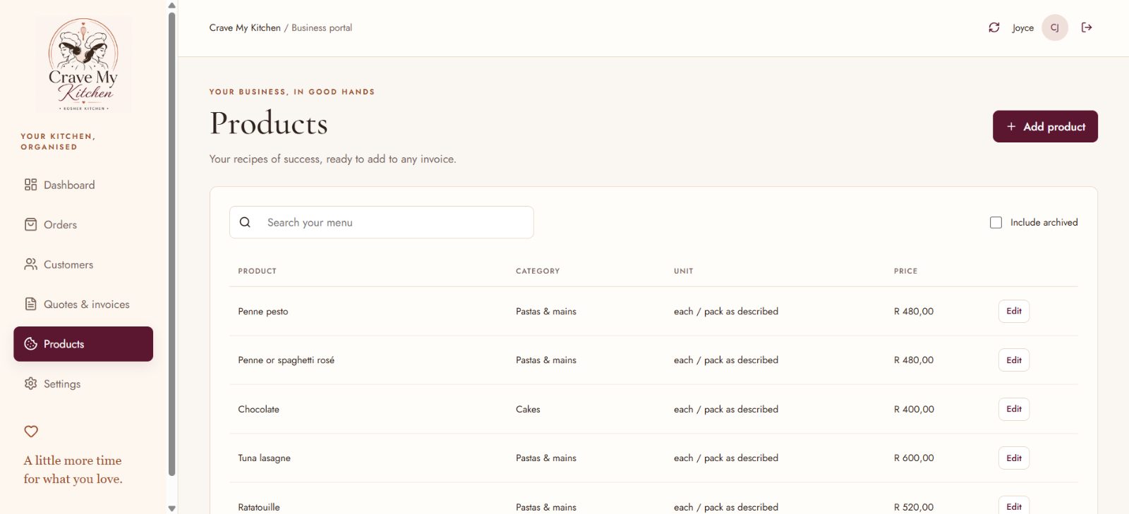
Task: Enable the Include archived checkbox
Action: pos(996,222)
